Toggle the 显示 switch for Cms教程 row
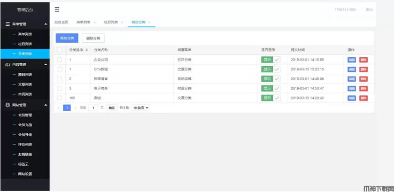Viewport: 394px width, 192px height. [x=270, y=69]
